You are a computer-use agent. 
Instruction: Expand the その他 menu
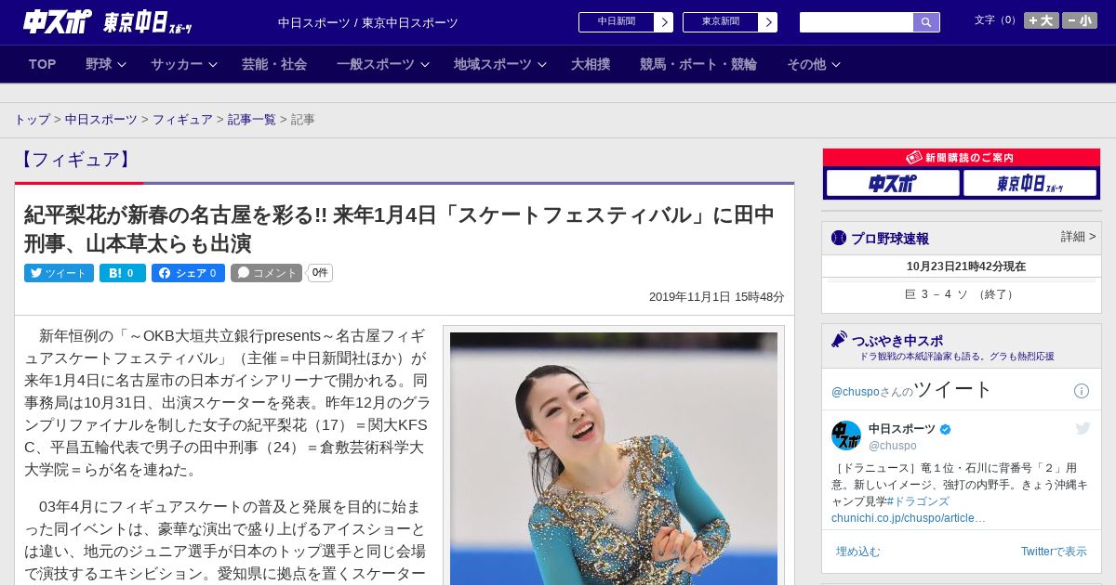click(x=814, y=64)
